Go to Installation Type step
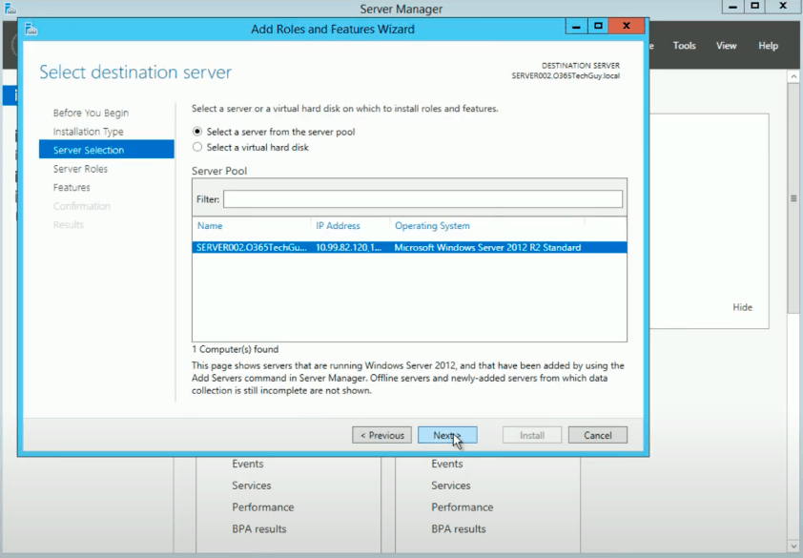The height and width of the screenshot is (558, 803). [x=88, y=132]
